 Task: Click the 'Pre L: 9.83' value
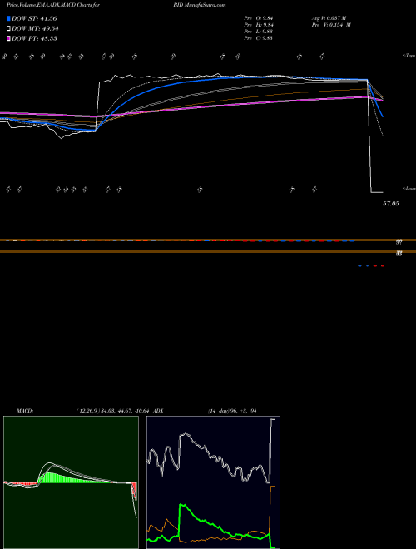[259, 32]
